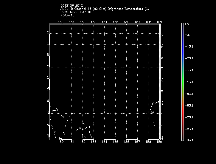Select the AMSU-B Channel 16 heading text
The image size is (216, 164).
pos(104,9)
